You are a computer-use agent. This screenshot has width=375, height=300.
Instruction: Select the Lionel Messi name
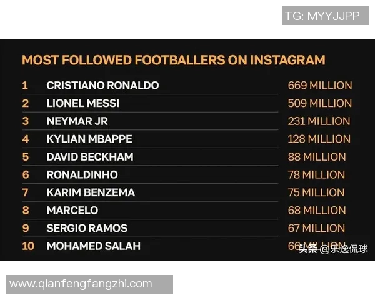(x=82, y=103)
